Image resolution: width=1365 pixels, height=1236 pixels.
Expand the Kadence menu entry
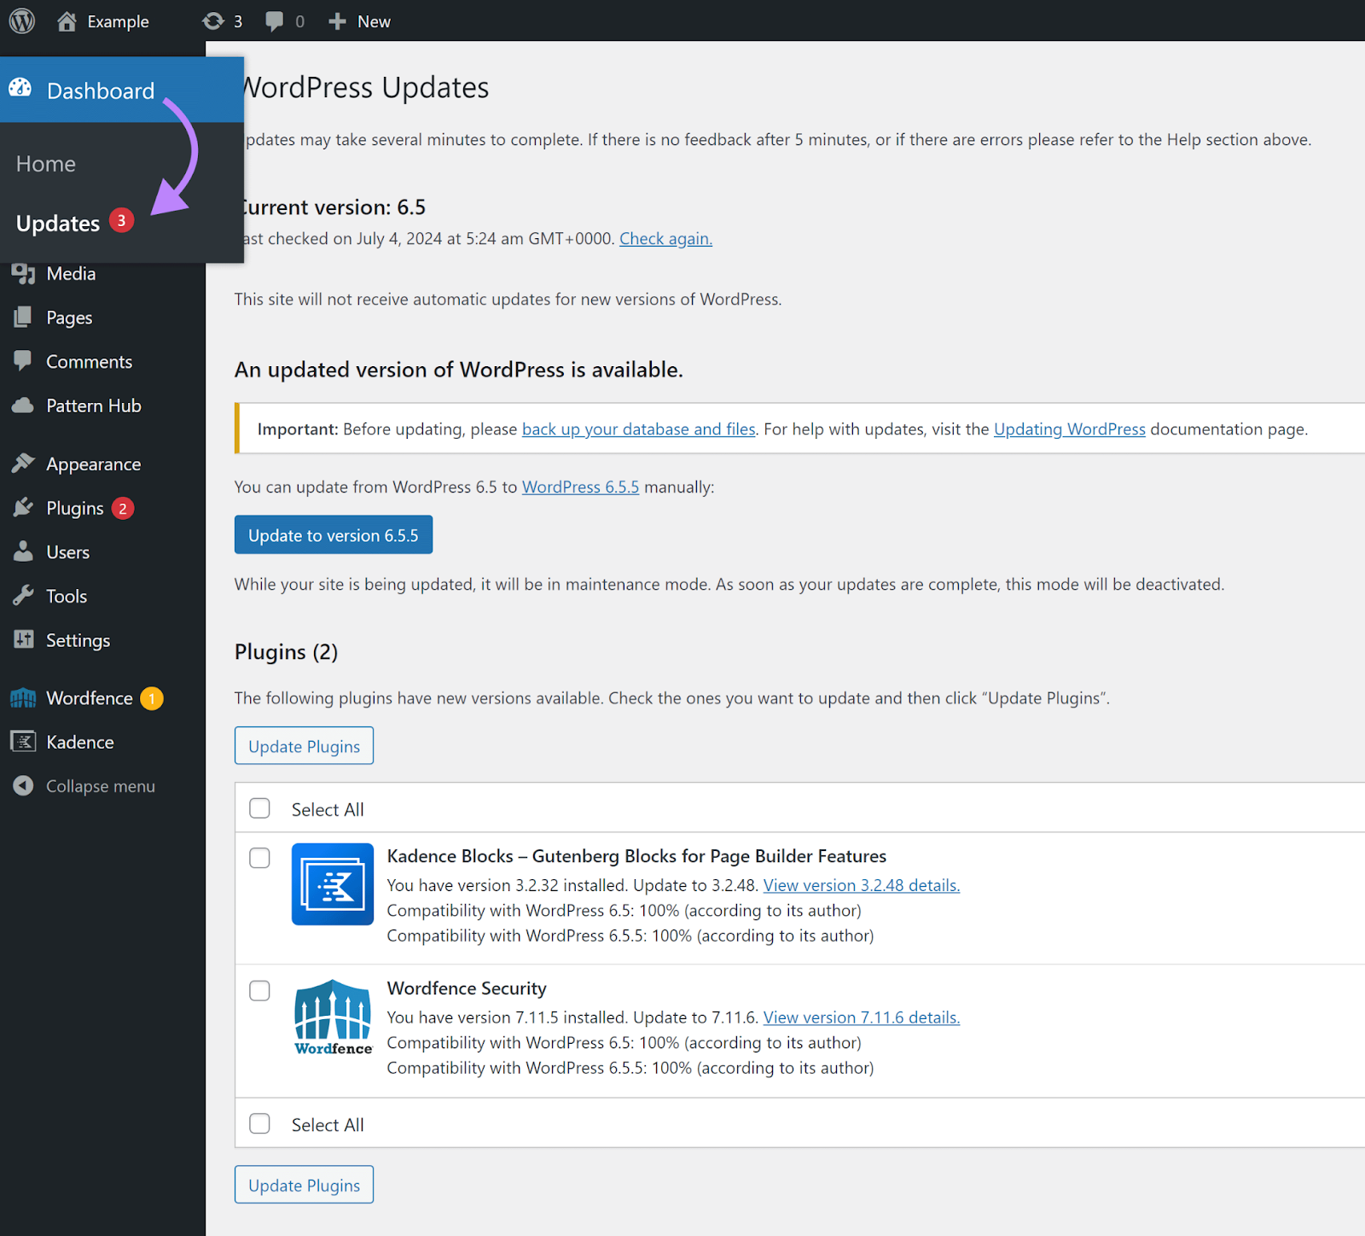tap(79, 742)
